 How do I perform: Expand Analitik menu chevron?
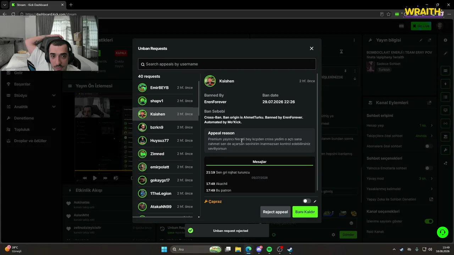(x=54, y=107)
